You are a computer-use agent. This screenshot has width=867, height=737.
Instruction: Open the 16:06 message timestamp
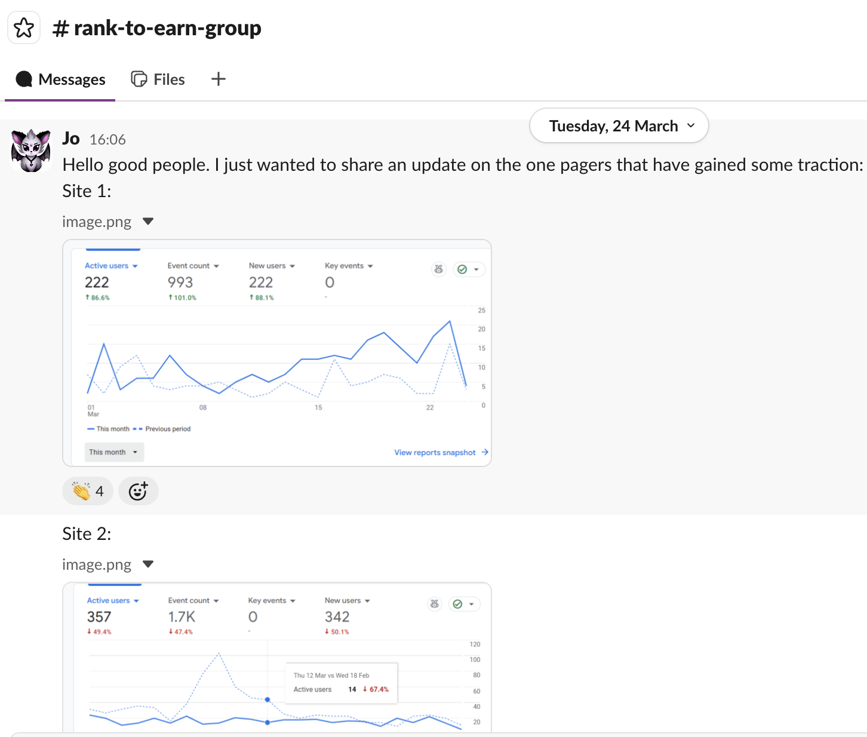(x=107, y=140)
